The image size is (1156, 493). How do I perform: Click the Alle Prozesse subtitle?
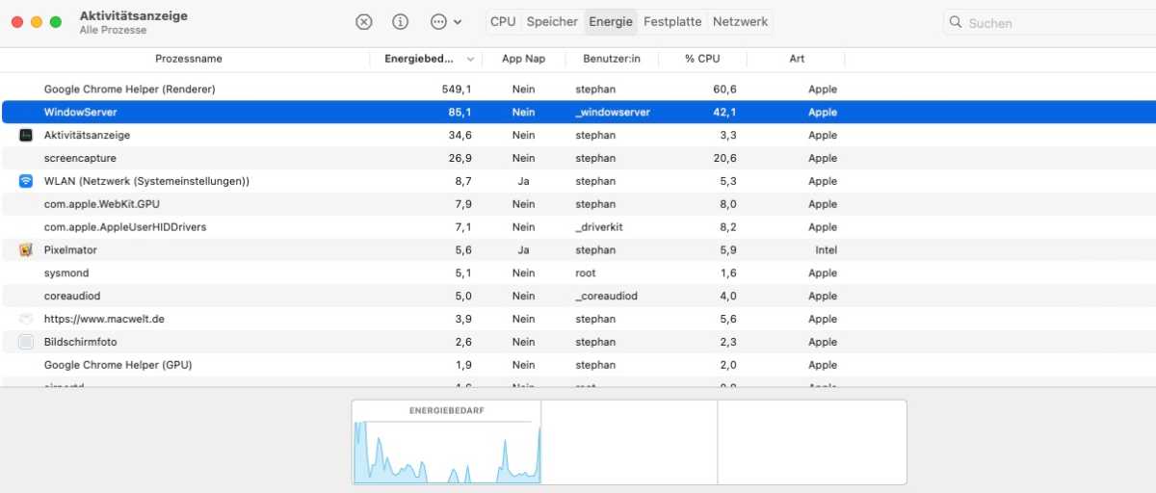[x=113, y=30]
